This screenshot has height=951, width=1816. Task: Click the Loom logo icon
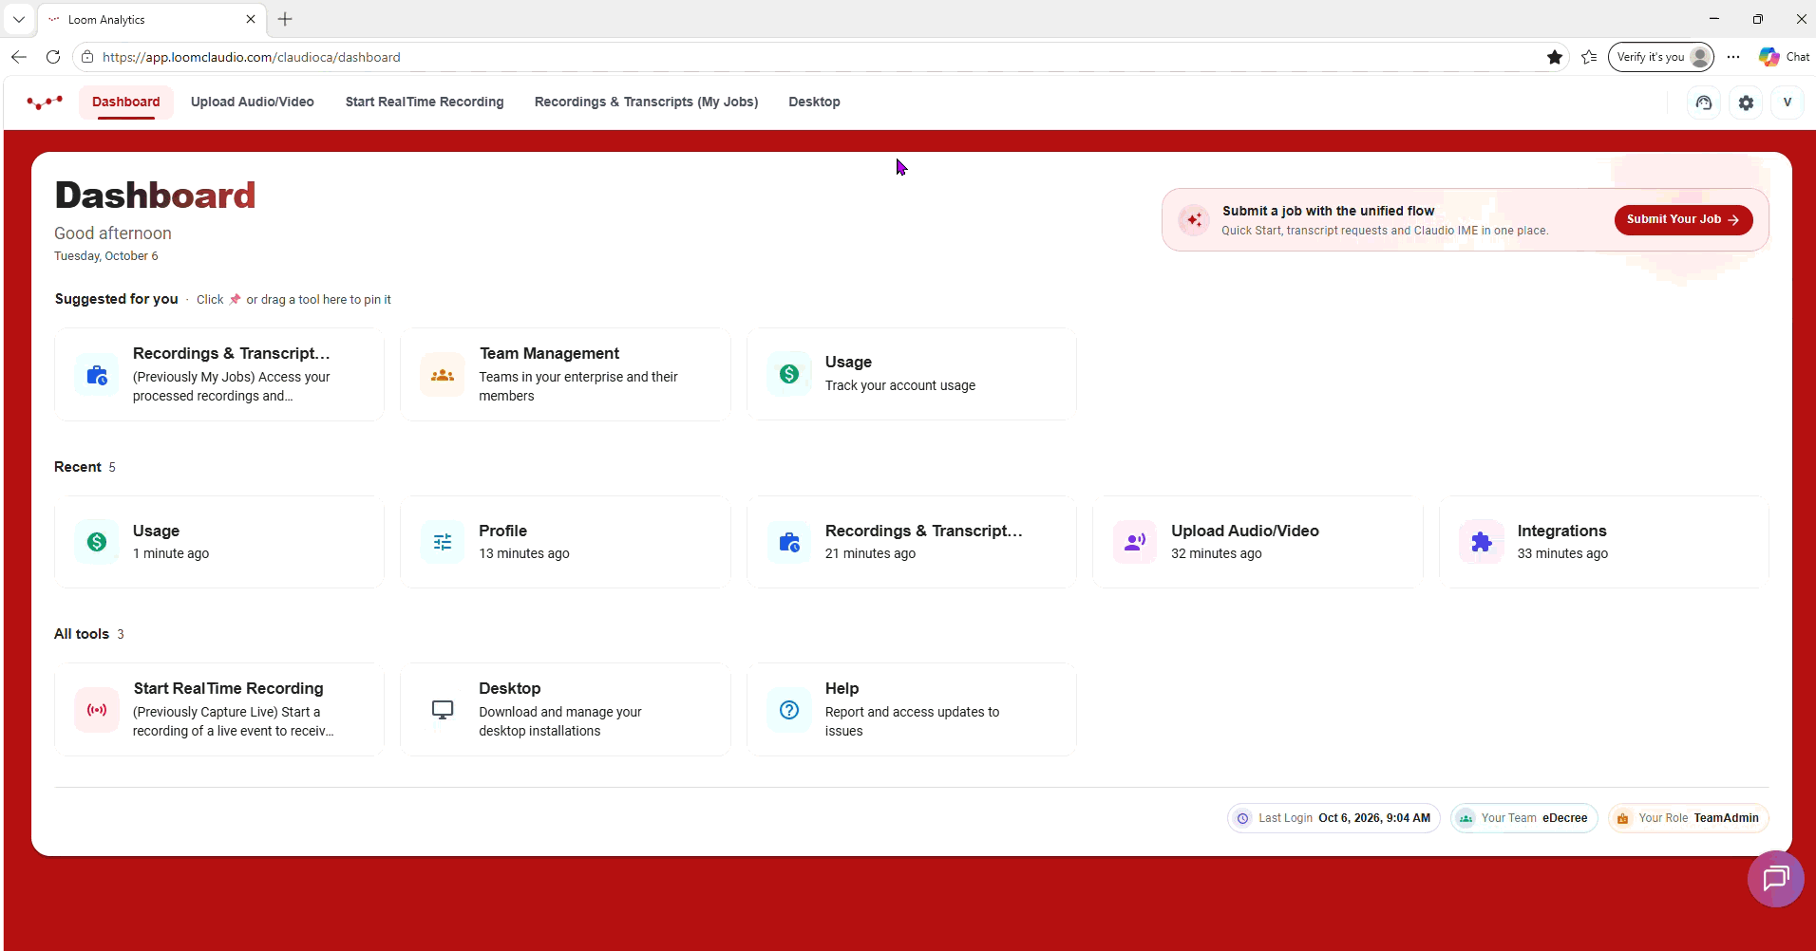pos(45,102)
